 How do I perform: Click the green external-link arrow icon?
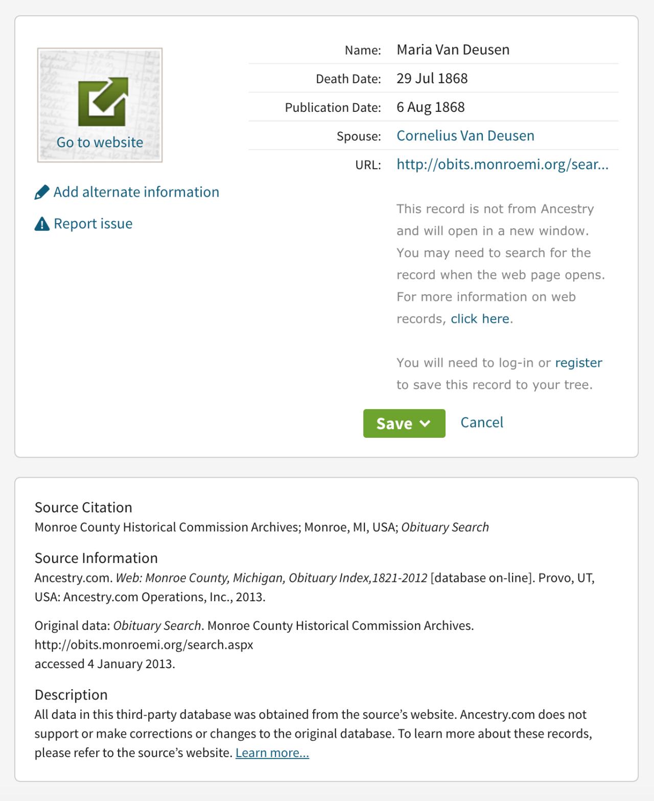(x=103, y=101)
